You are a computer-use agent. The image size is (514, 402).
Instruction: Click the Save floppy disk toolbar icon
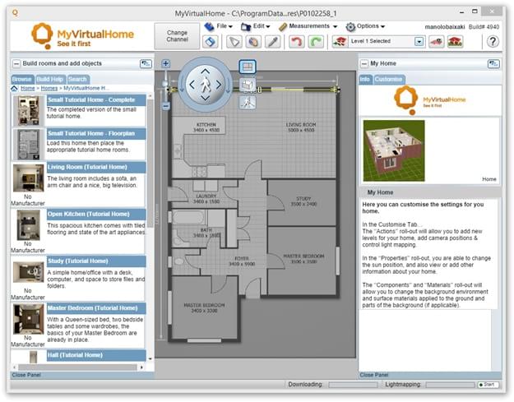click(211, 42)
